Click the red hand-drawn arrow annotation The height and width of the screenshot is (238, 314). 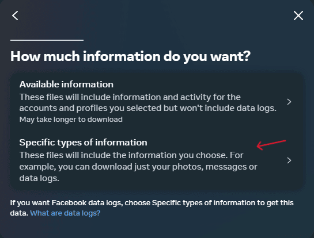[x=271, y=145]
